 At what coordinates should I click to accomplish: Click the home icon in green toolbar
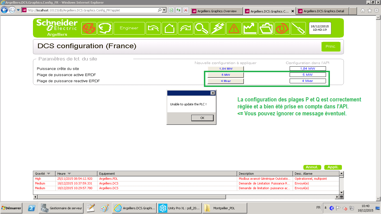(169, 28)
